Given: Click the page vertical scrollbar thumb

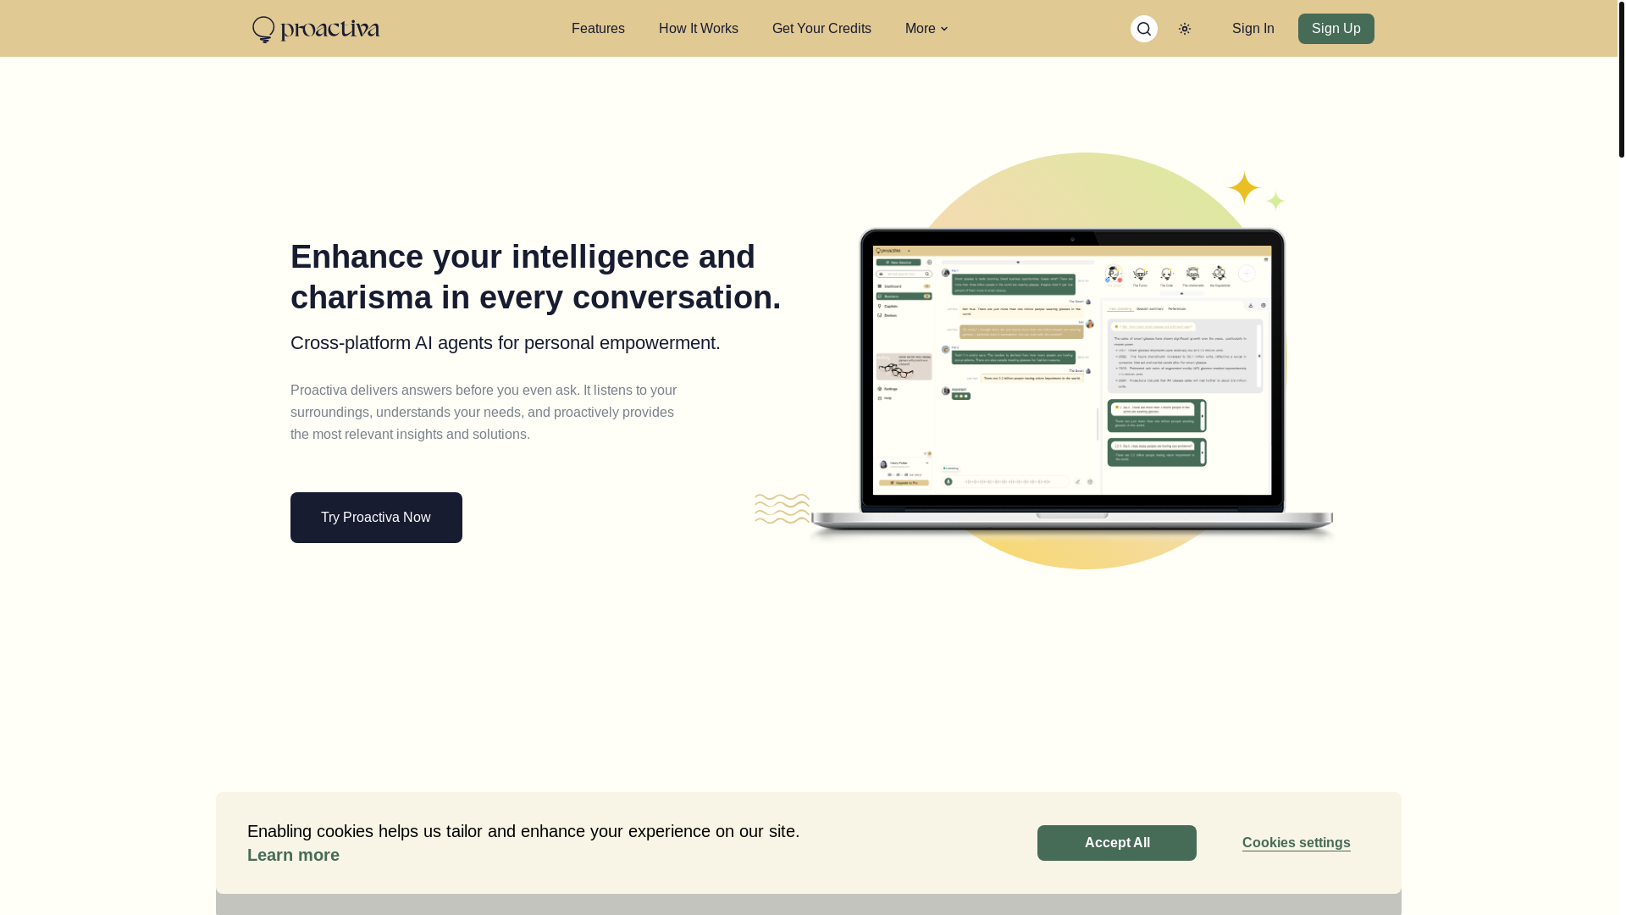Looking at the screenshot, I should [1622, 79].
